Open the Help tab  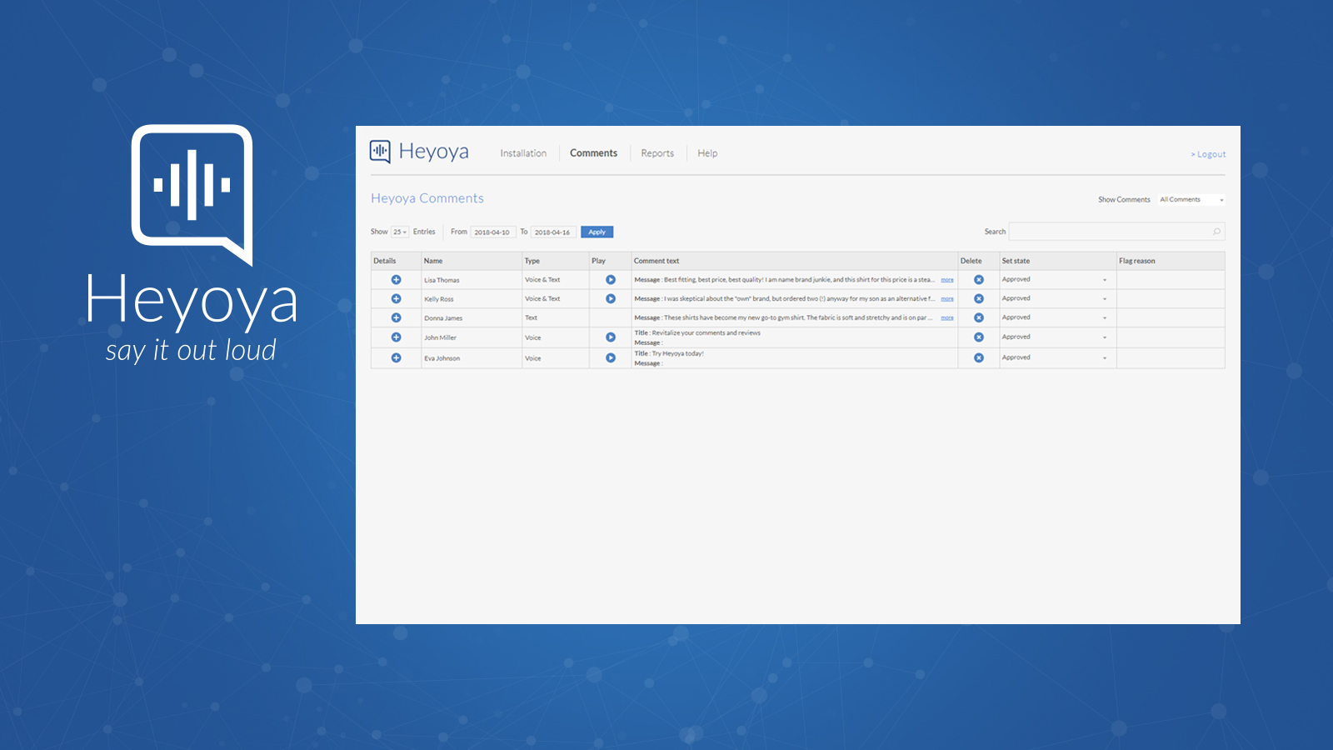click(x=707, y=153)
